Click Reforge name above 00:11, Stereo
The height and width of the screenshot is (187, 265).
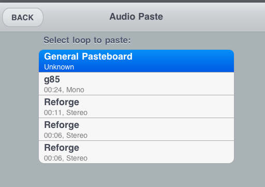(x=62, y=102)
